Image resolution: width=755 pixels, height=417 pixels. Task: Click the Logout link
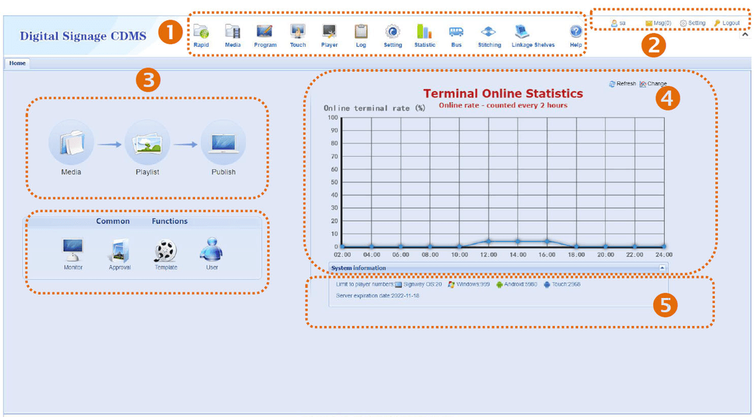pyautogui.click(x=726, y=23)
